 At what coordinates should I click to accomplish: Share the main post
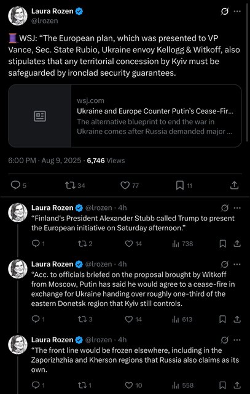pos(234,186)
